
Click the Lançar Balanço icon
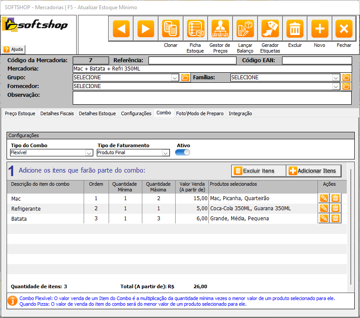click(x=245, y=29)
